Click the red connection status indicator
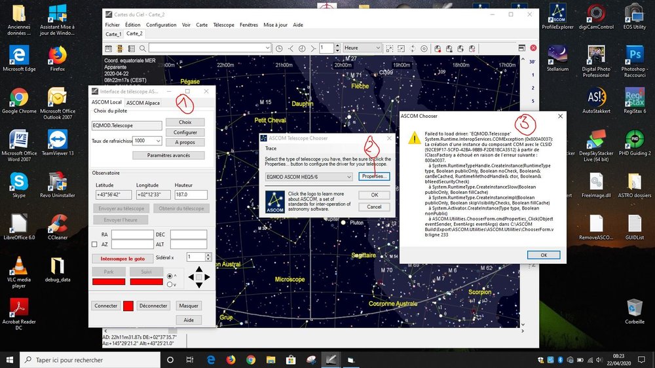The width and height of the screenshot is (655, 368). click(128, 306)
